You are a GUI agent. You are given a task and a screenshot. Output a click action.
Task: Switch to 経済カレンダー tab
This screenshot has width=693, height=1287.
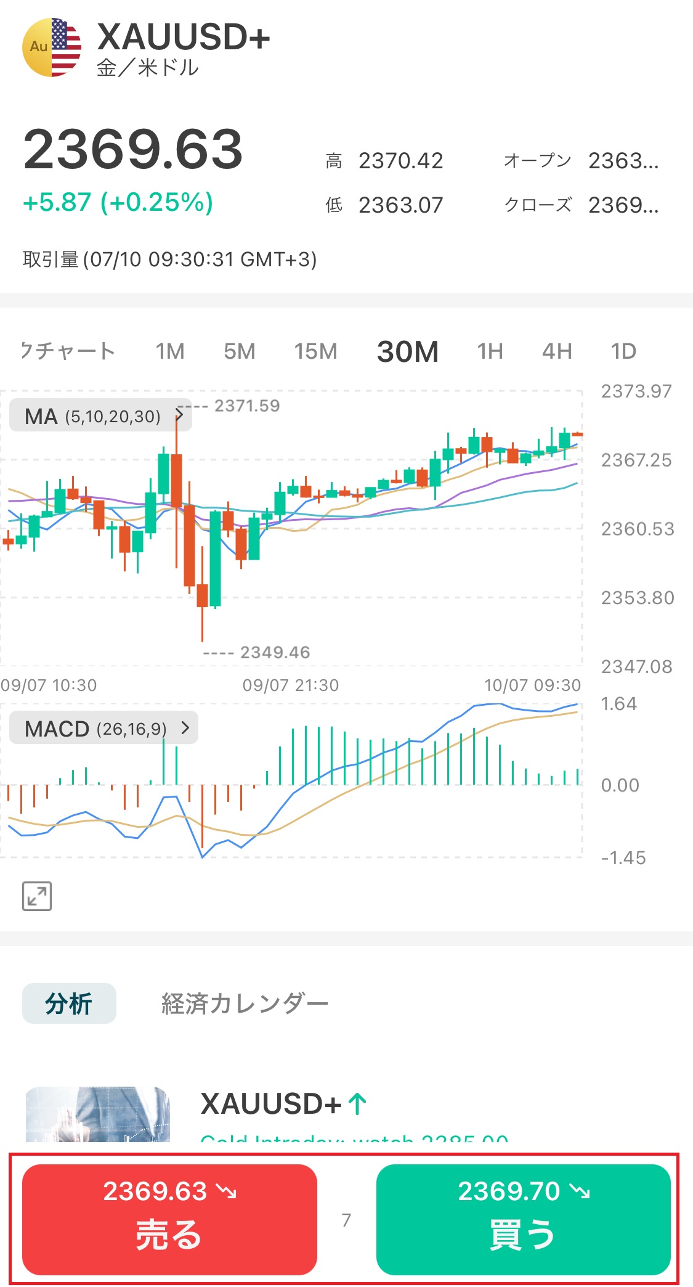[245, 1003]
